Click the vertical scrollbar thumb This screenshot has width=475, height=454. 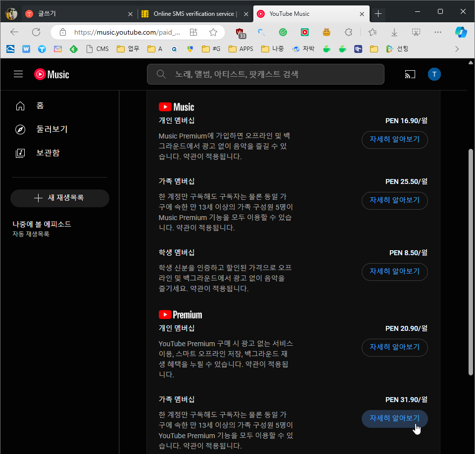(471, 262)
